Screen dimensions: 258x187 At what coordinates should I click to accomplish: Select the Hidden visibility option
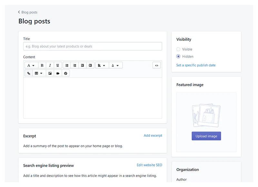click(x=178, y=56)
